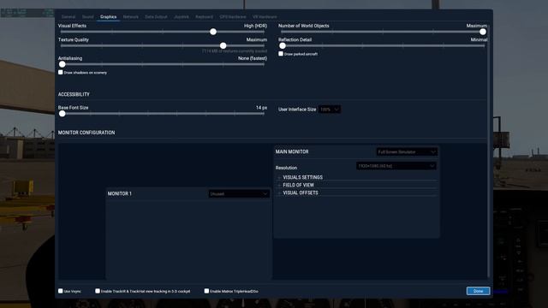Toggle the Use Vsync checkbox
Image resolution: width=548 pixels, height=308 pixels.
pyautogui.click(x=61, y=291)
